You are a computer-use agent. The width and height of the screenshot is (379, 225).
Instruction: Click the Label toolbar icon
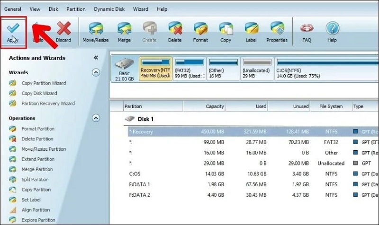251,29
